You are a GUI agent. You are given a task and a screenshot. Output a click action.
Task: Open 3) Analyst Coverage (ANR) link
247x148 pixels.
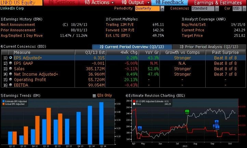[204, 19]
